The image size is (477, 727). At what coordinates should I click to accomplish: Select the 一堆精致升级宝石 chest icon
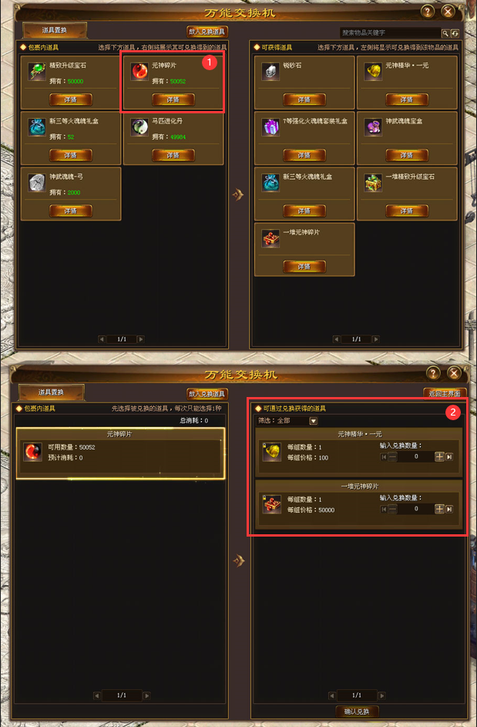point(373,183)
